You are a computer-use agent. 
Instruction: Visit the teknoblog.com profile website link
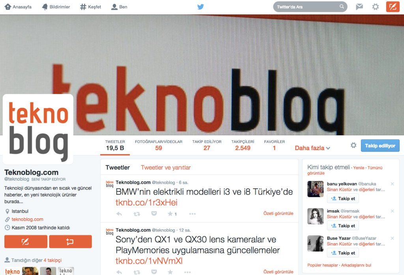27,219
